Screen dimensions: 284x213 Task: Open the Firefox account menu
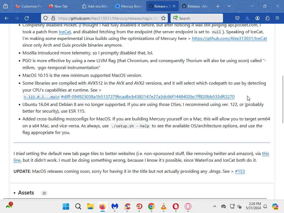coord(257,18)
